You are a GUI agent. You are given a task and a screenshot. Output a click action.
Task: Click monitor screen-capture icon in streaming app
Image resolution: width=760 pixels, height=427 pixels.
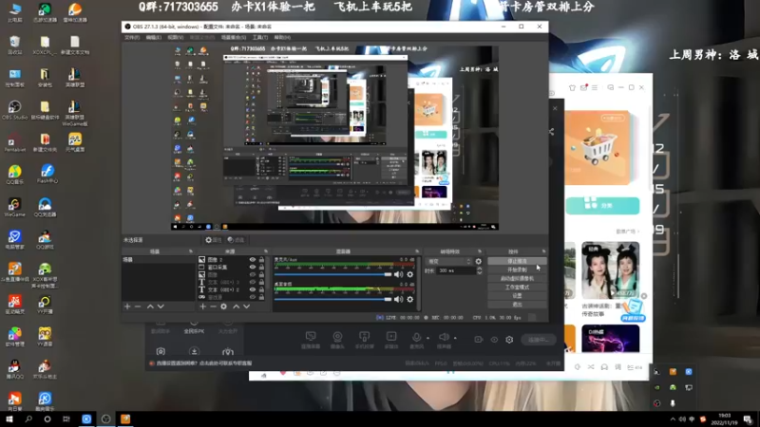tap(311, 337)
